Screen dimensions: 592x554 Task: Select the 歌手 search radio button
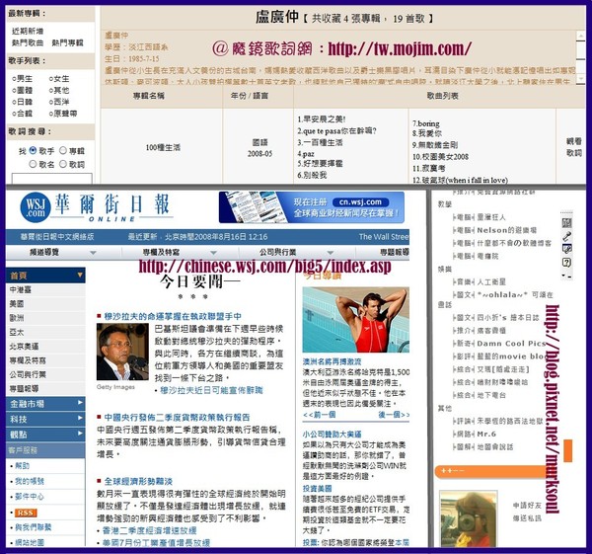pos(33,150)
